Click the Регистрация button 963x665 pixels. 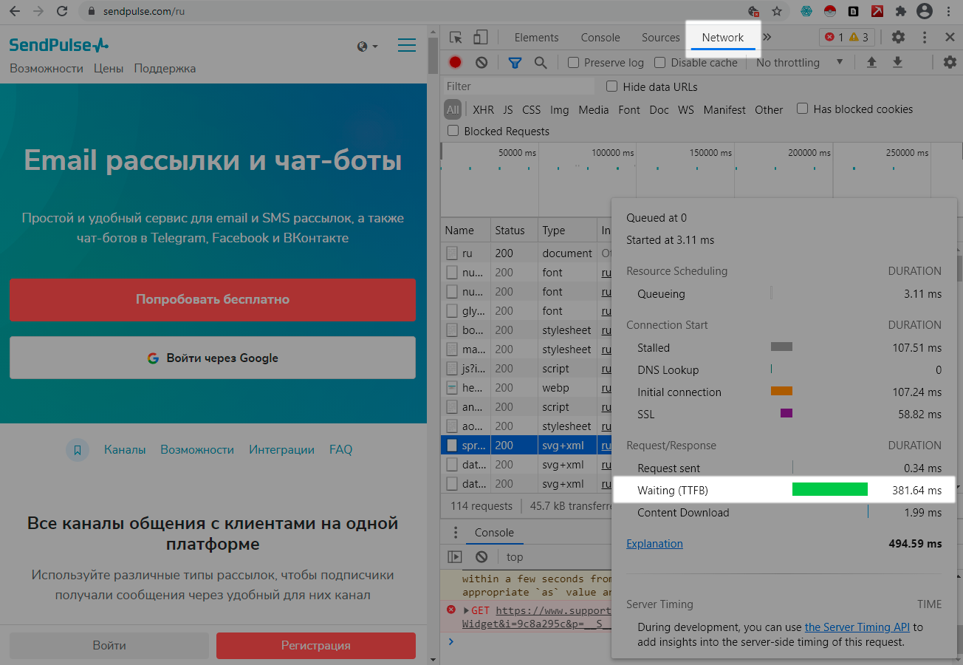pos(316,645)
